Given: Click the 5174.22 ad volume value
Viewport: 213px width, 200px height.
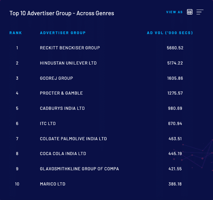Looking at the screenshot, I should click(175, 63).
